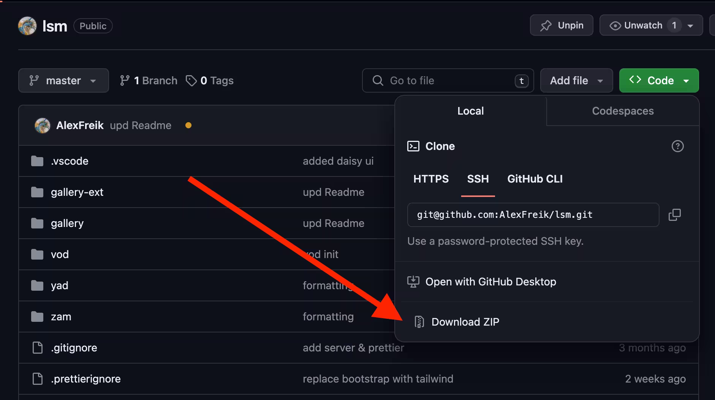Open the yad folder
715x400 pixels.
coord(60,285)
